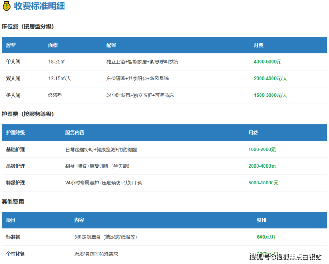Viewport: 329px width, 264px height.
Task: Click the 护理费（按服务等级）section title
Action: coord(28,114)
